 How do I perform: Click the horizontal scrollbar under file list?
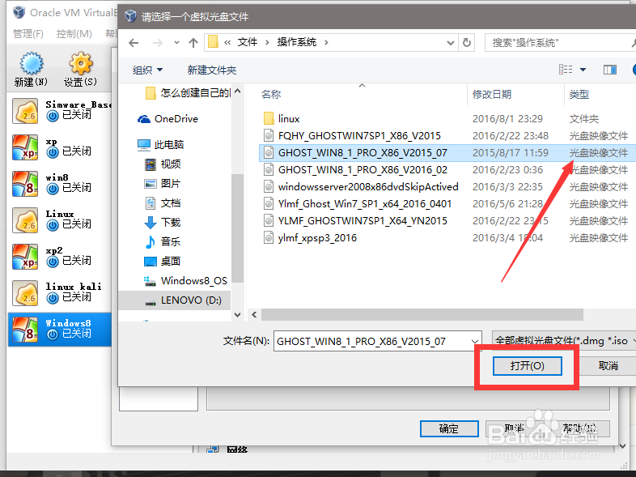(x=422, y=314)
